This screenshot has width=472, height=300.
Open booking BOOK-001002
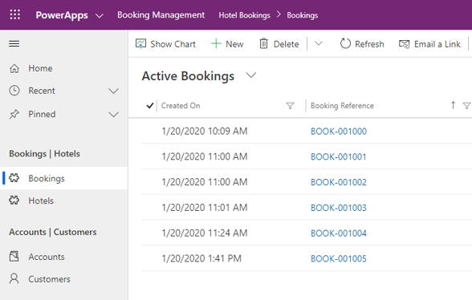tap(339, 182)
